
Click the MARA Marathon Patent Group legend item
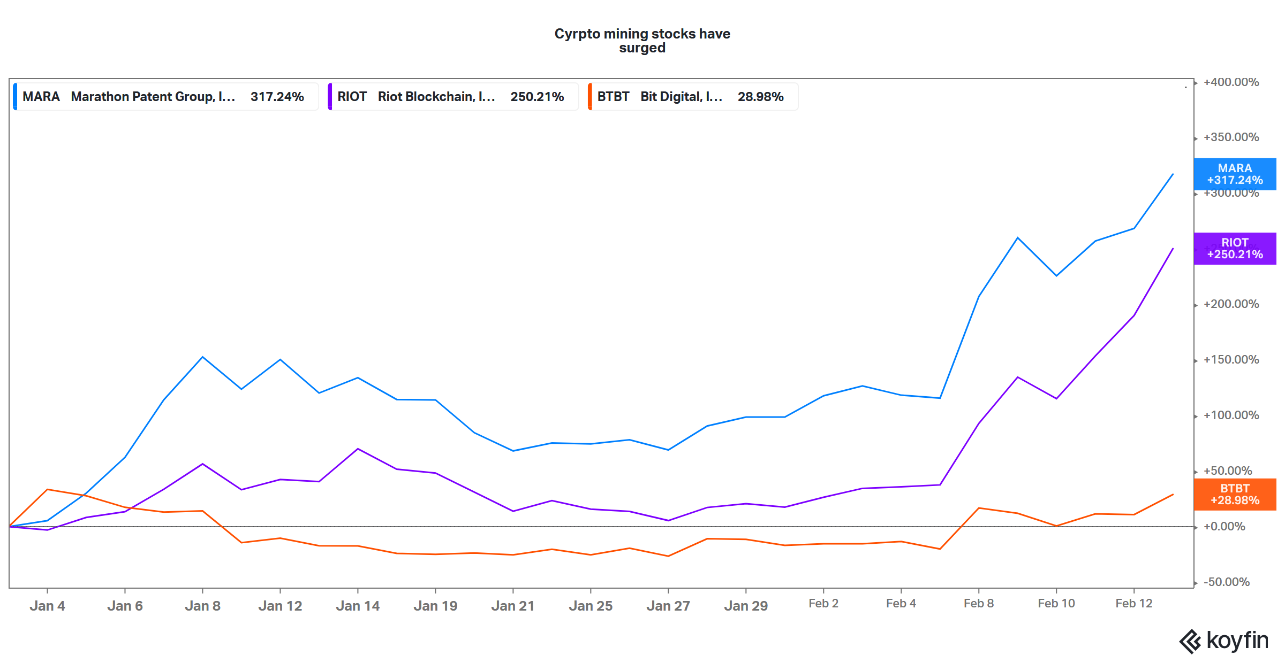tap(166, 97)
